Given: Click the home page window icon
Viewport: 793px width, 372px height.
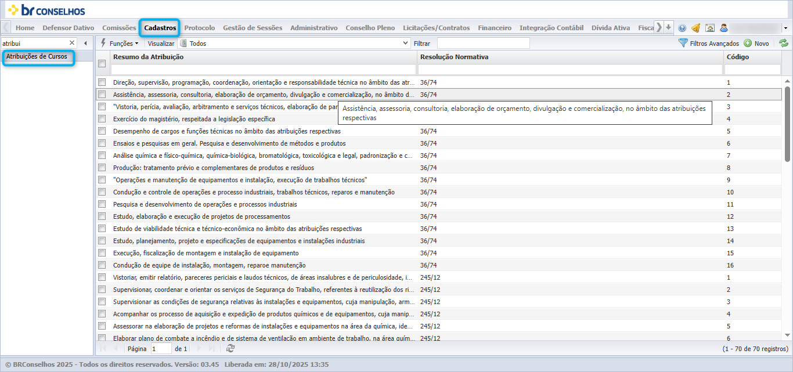Looking at the screenshot, I should pos(710,28).
